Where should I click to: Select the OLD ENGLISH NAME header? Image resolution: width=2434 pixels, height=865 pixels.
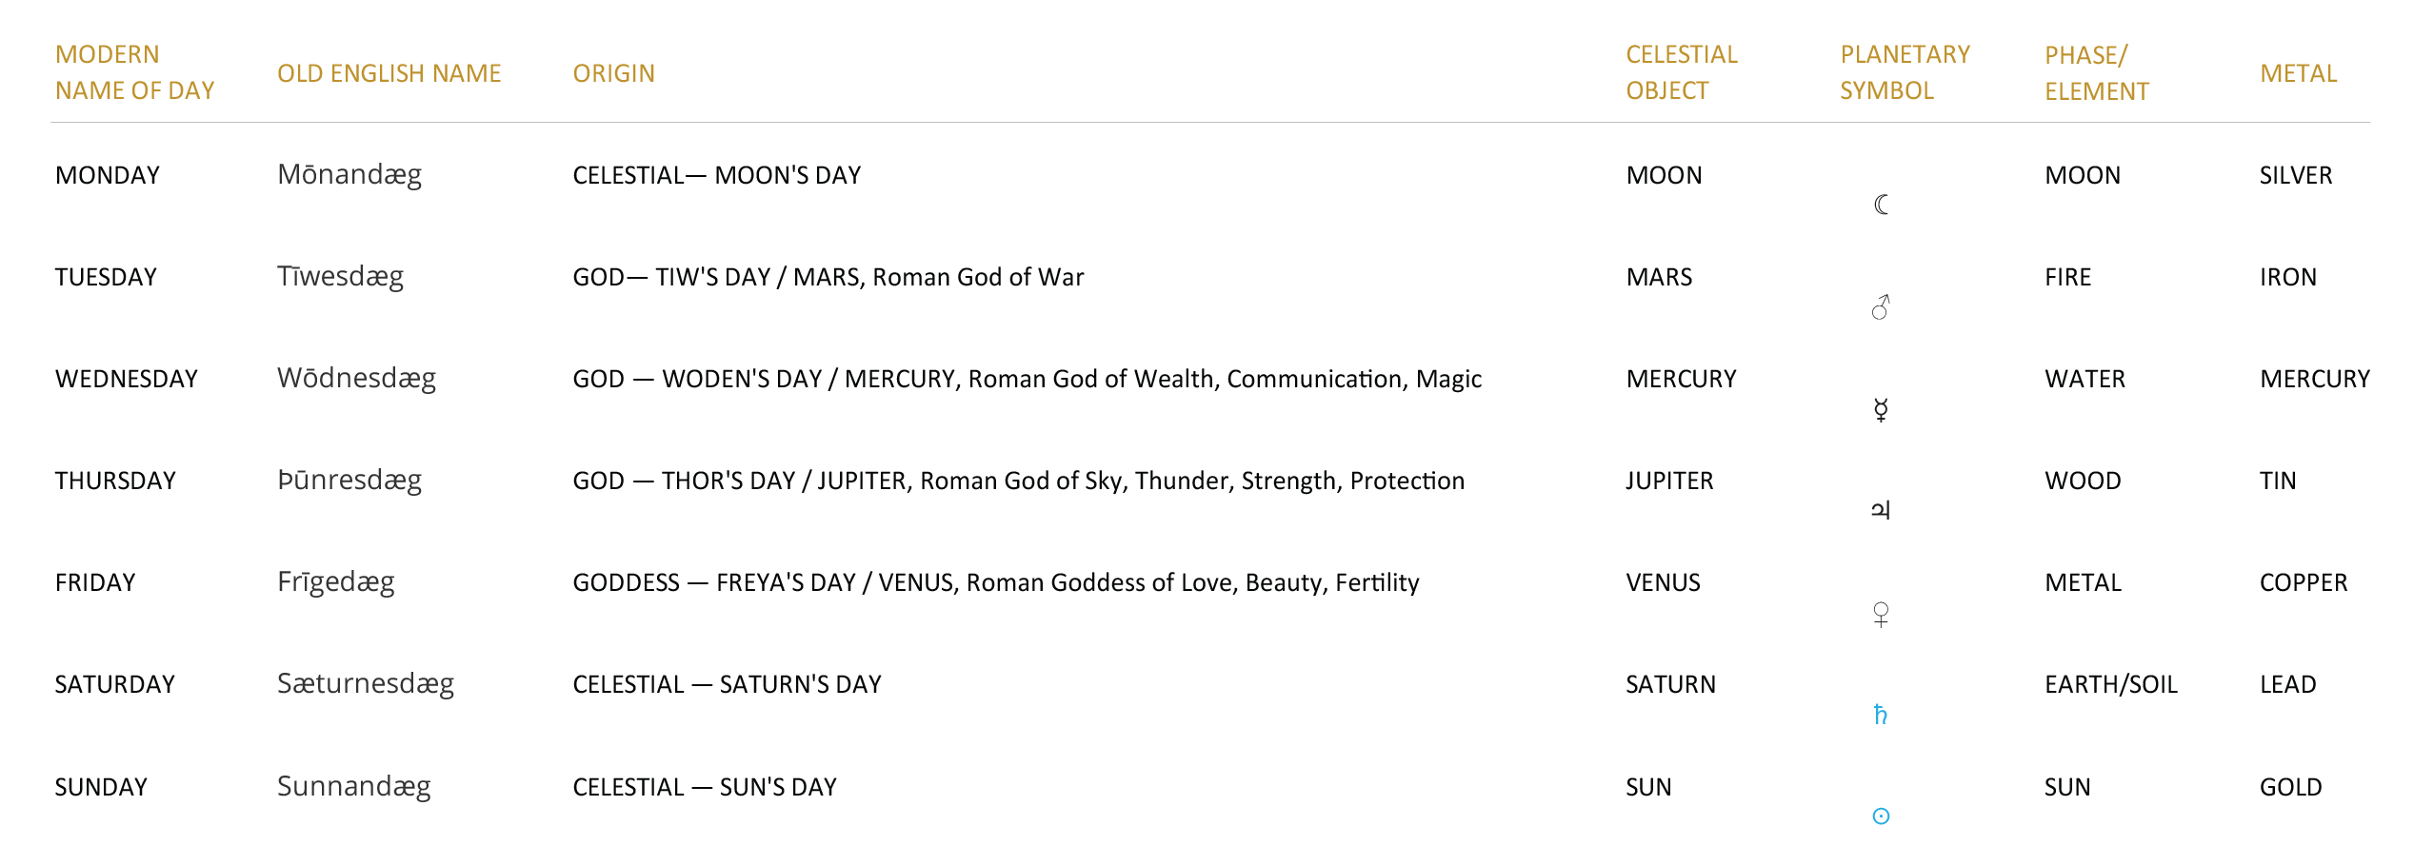point(389,73)
